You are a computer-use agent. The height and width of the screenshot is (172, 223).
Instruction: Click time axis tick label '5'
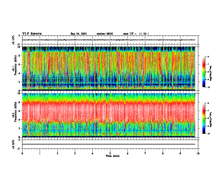(x=110, y=153)
